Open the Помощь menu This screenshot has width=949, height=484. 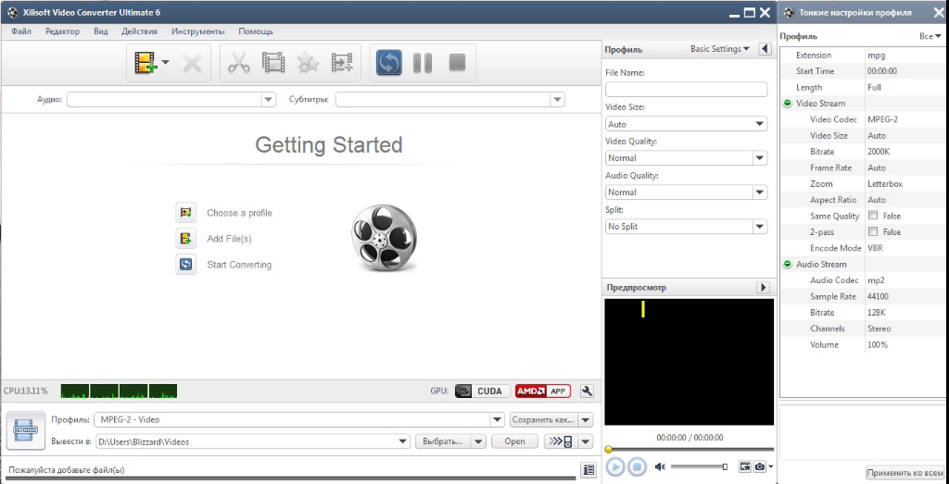click(256, 31)
